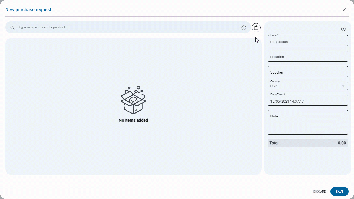Viewport: 354px width, 199px height.
Task: Click into the Note text area
Action: pos(308,122)
